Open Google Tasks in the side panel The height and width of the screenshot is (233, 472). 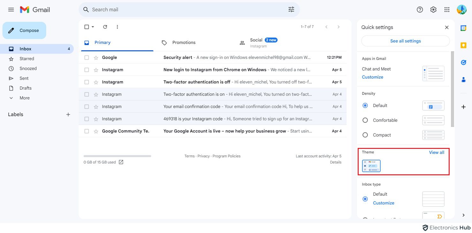463,62
